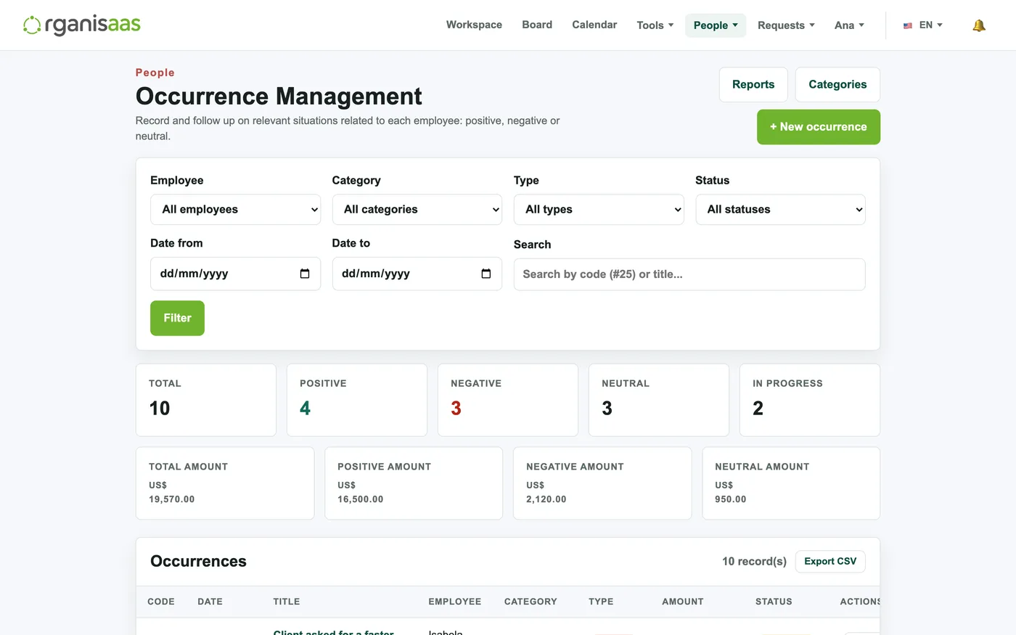
Task: Click the TITLE column header
Action: 287,602
